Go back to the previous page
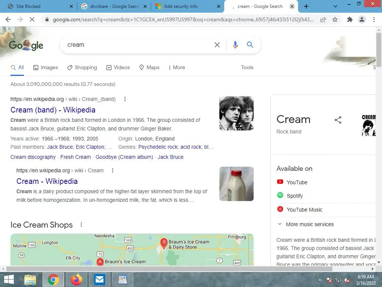The height and width of the screenshot is (287, 382). click(8, 19)
